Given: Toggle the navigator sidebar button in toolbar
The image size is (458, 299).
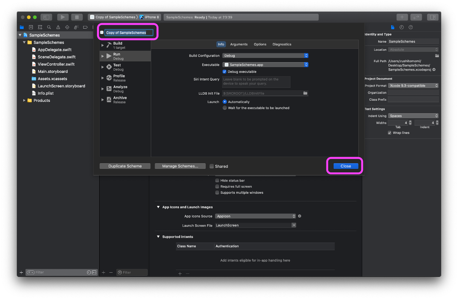Looking at the screenshot, I should 46,17.
